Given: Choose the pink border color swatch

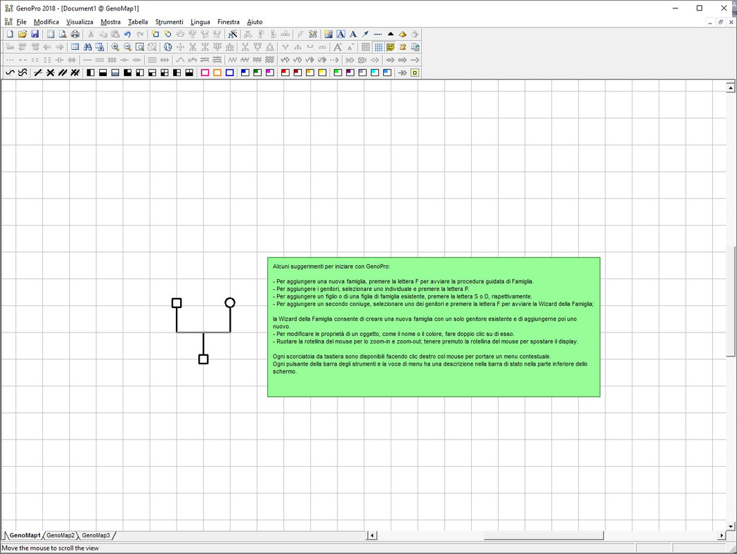Looking at the screenshot, I should coord(205,73).
